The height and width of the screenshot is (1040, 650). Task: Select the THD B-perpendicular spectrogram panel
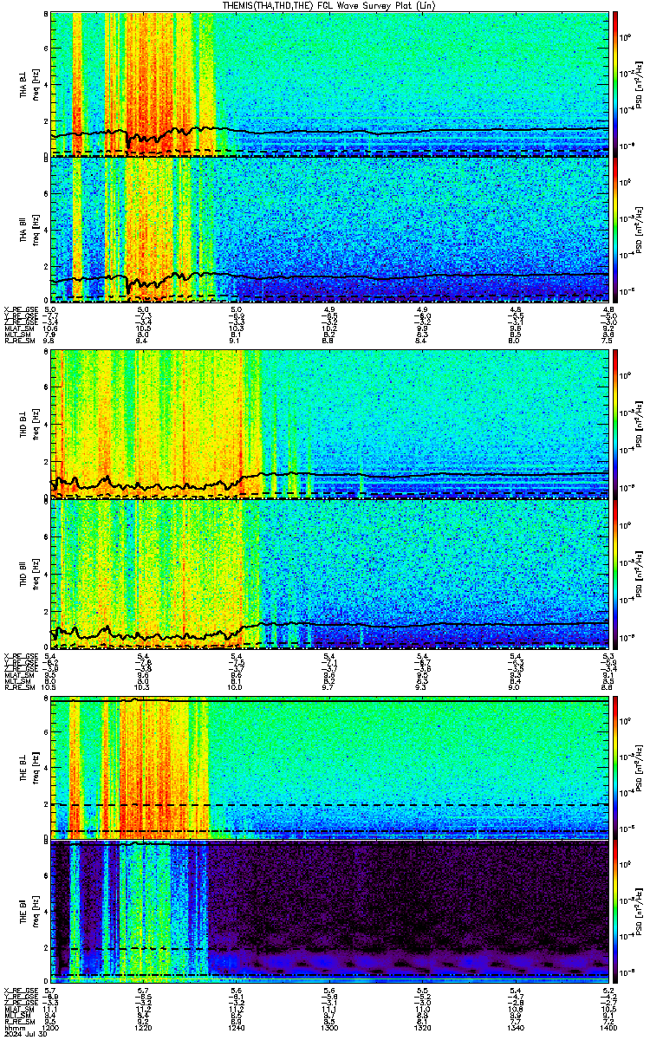pyautogui.click(x=329, y=424)
